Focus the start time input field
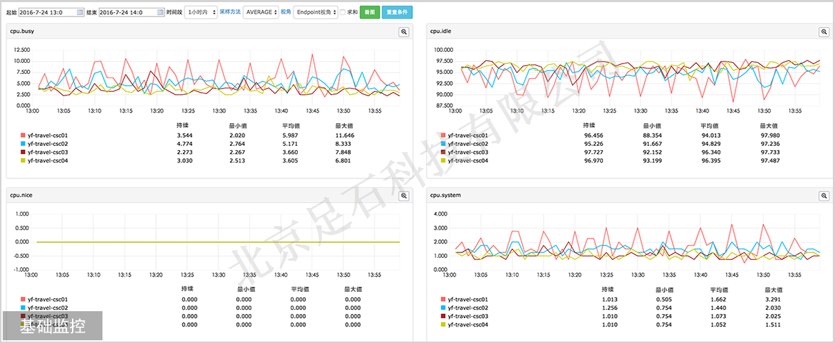This screenshot has height=343, width=835. click(x=47, y=12)
